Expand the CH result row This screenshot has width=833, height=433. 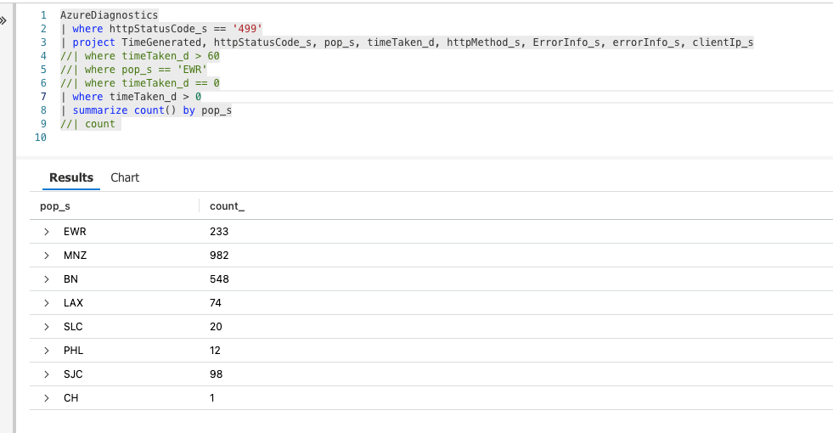(x=47, y=398)
